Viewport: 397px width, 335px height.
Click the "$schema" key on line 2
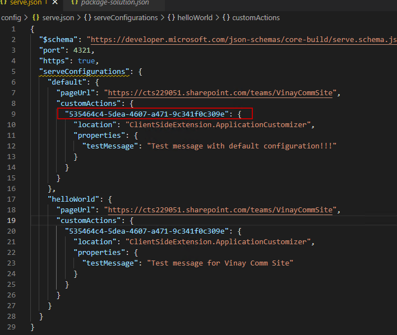pyautogui.click(x=58, y=40)
